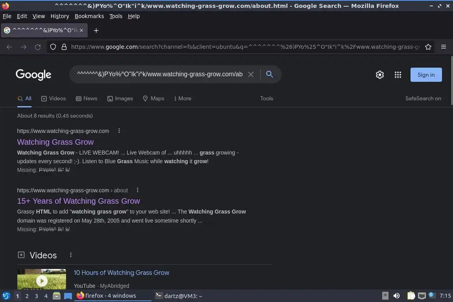
Task: Click the Sign in button
Action: click(x=426, y=75)
